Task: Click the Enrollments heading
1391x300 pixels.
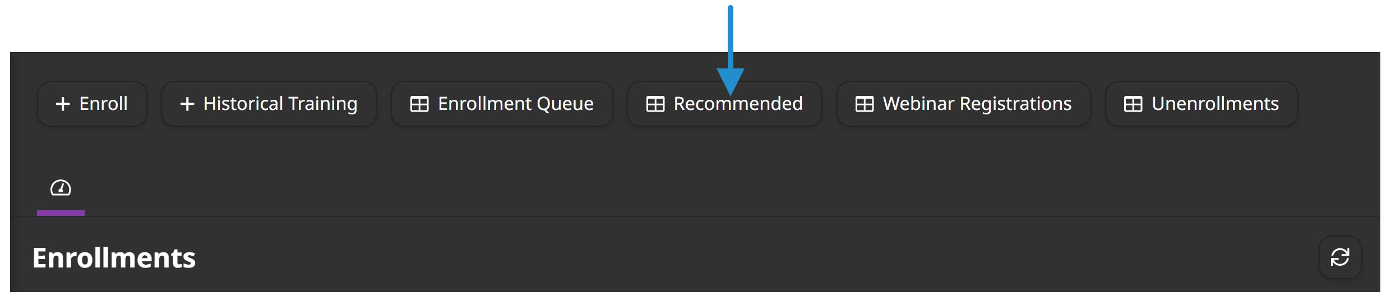Action: pyautogui.click(x=114, y=258)
